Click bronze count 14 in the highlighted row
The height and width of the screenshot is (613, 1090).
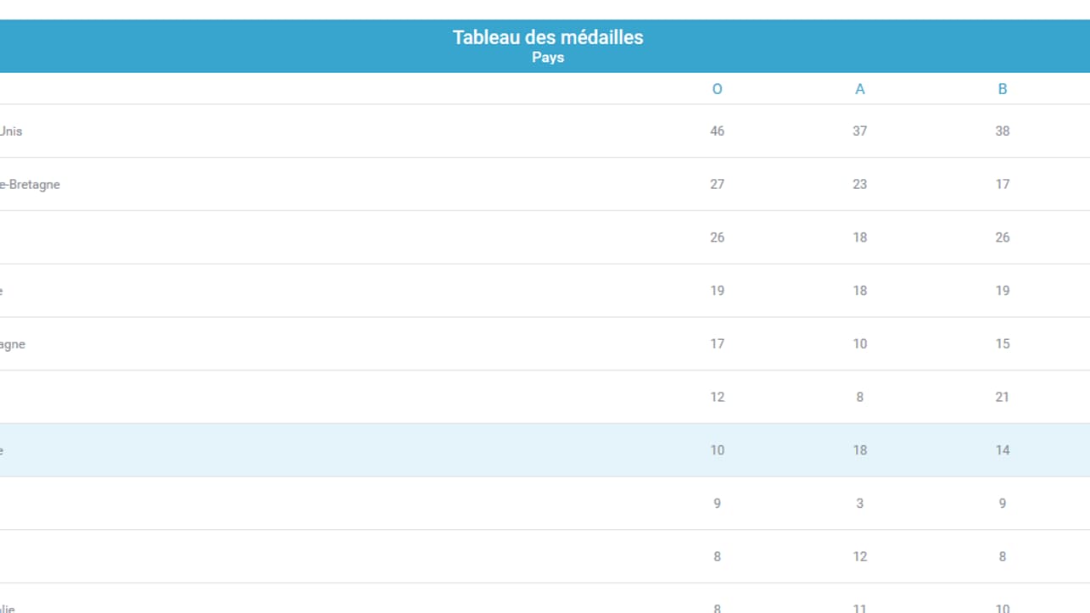pos(1002,450)
